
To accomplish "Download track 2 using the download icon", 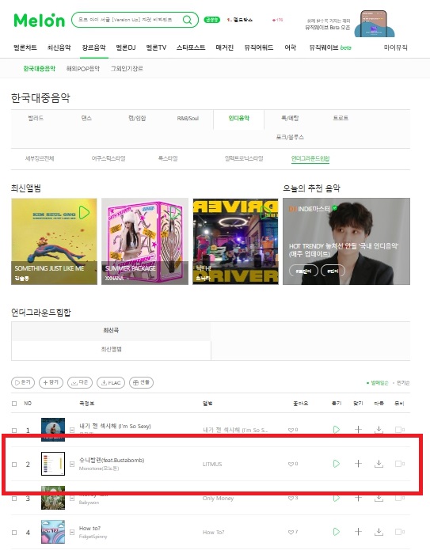I will (379, 464).
